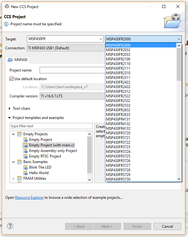Expand the FRAM Utilities tree node
Screen dimensions: 188x237
(14, 179)
